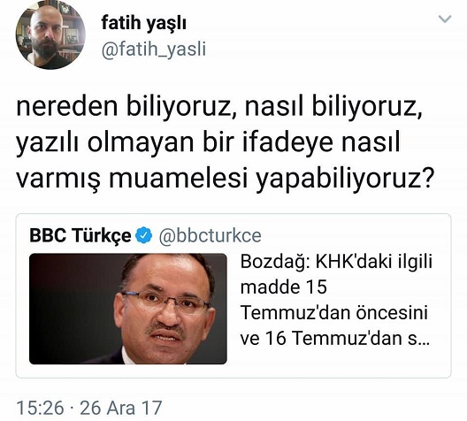467x421 pixels.
Task: Click the word 'yapabiliyoruz?' in the tweet
Action: coord(344,180)
